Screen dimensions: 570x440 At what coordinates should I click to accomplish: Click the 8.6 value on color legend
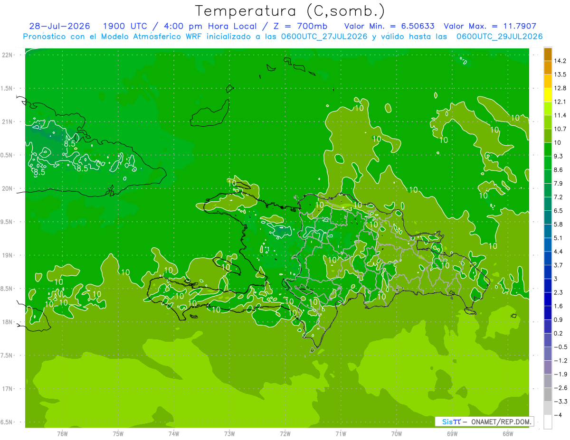click(559, 170)
